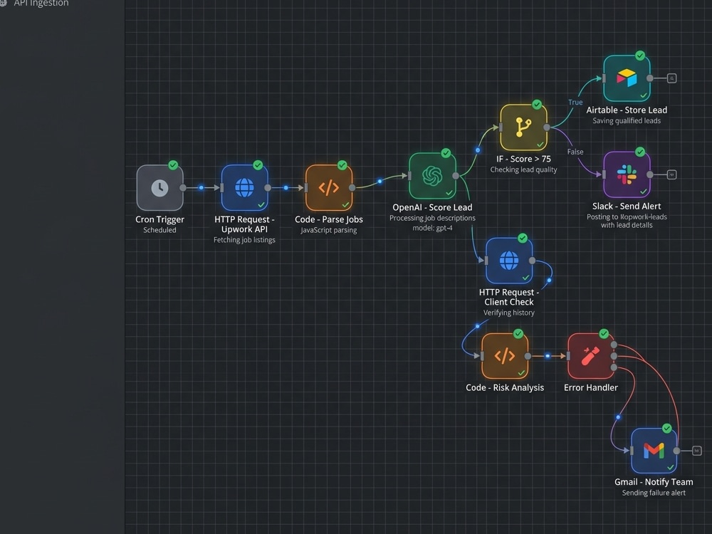The height and width of the screenshot is (534, 712).
Task: Click the 'Sending failure alert' subtitle
Action: pyautogui.click(x=654, y=493)
